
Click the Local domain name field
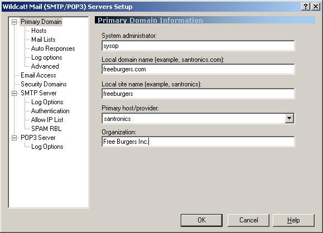point(198,69)
